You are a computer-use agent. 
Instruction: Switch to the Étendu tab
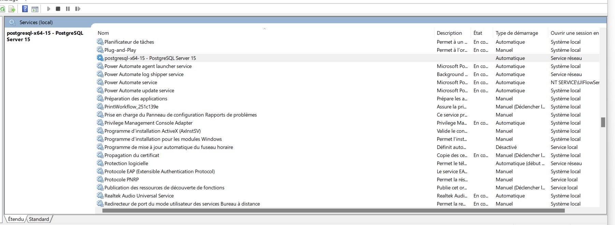16,219
